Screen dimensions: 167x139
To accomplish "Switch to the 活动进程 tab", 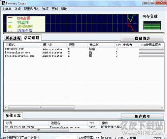I will tap(32, 38).
